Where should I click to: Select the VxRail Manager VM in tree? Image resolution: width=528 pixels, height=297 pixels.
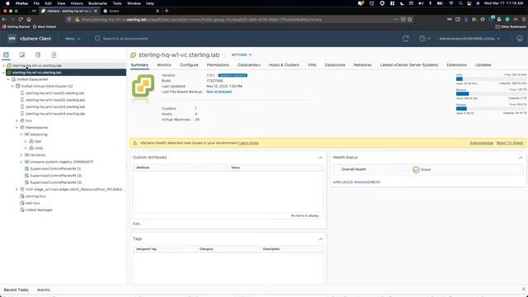tap(39, 210)
